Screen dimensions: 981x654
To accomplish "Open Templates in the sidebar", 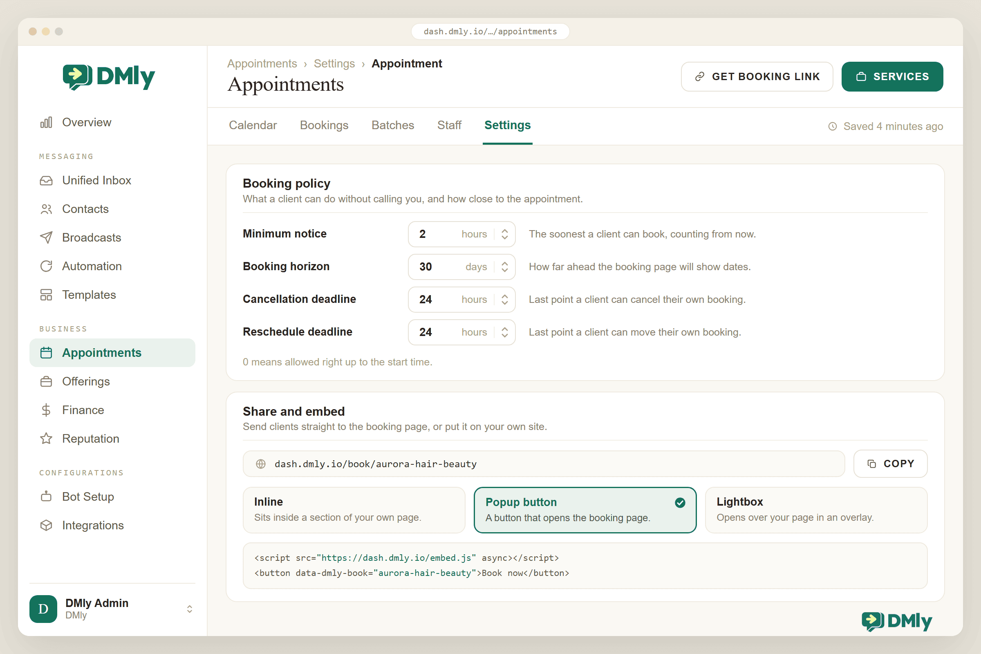I will (x=112, y=295).
